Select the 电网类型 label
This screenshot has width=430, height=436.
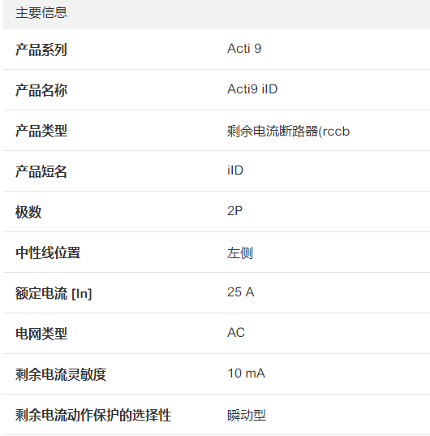(x=41, y=334)
